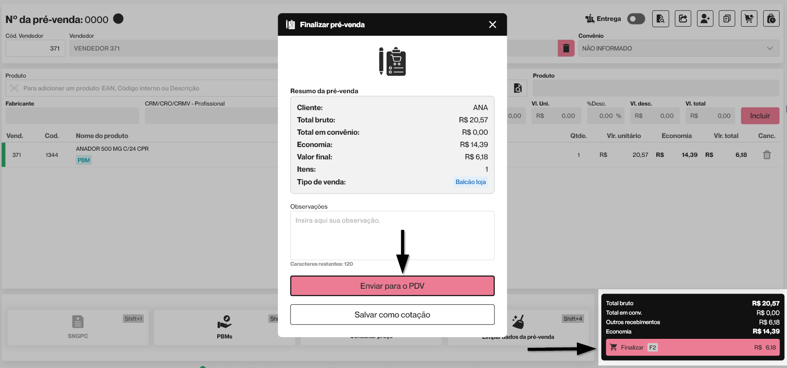Click the red trash button beside Convênio
The width and height of the screenshot is (787, 368).
pos(566,48)
